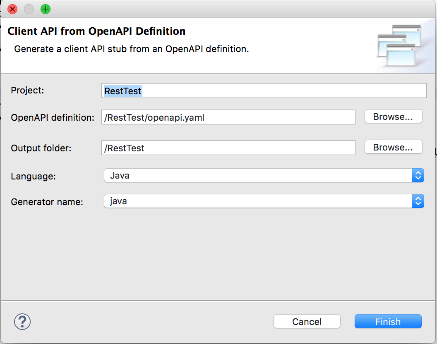Click the gray minimize traffic light

[29, 9]
